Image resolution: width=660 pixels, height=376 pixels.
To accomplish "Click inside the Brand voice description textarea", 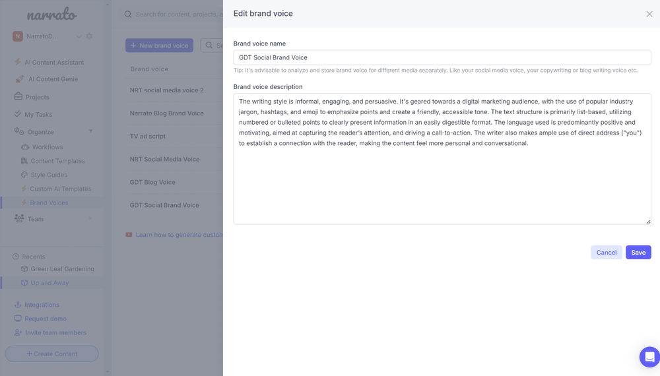I will tap(442, 158).
